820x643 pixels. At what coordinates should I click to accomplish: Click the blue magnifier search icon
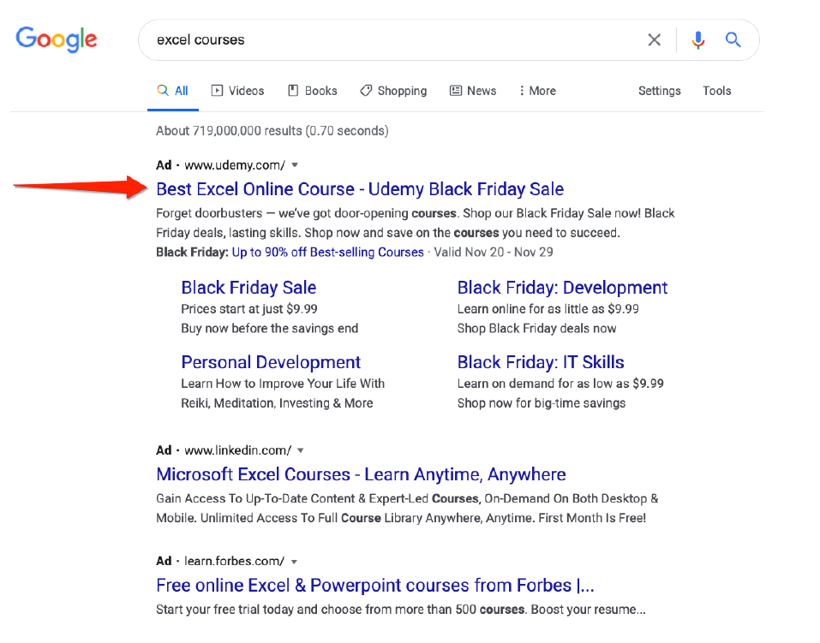click(733, 39)
